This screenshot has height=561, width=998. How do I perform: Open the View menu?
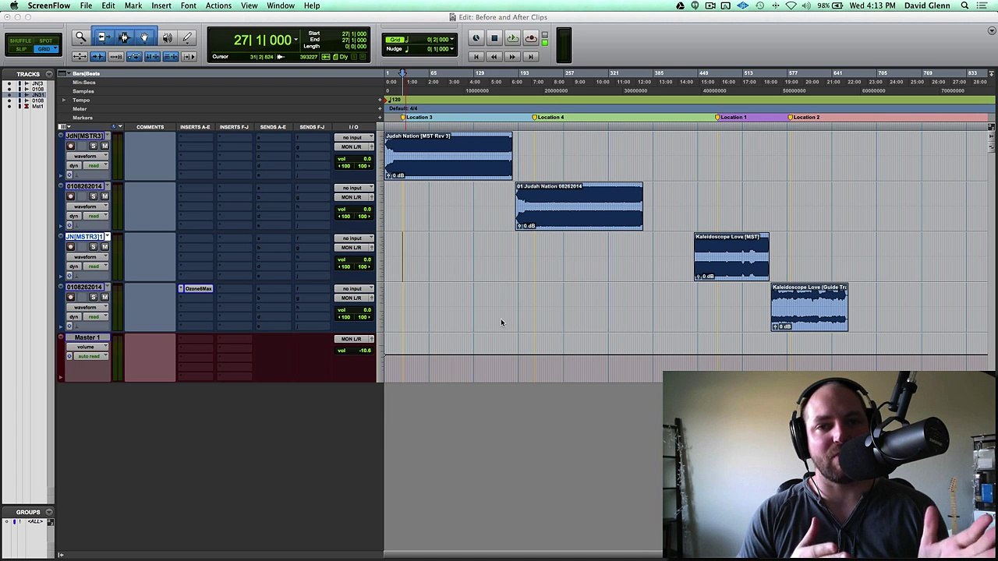(x=249, y=5)
